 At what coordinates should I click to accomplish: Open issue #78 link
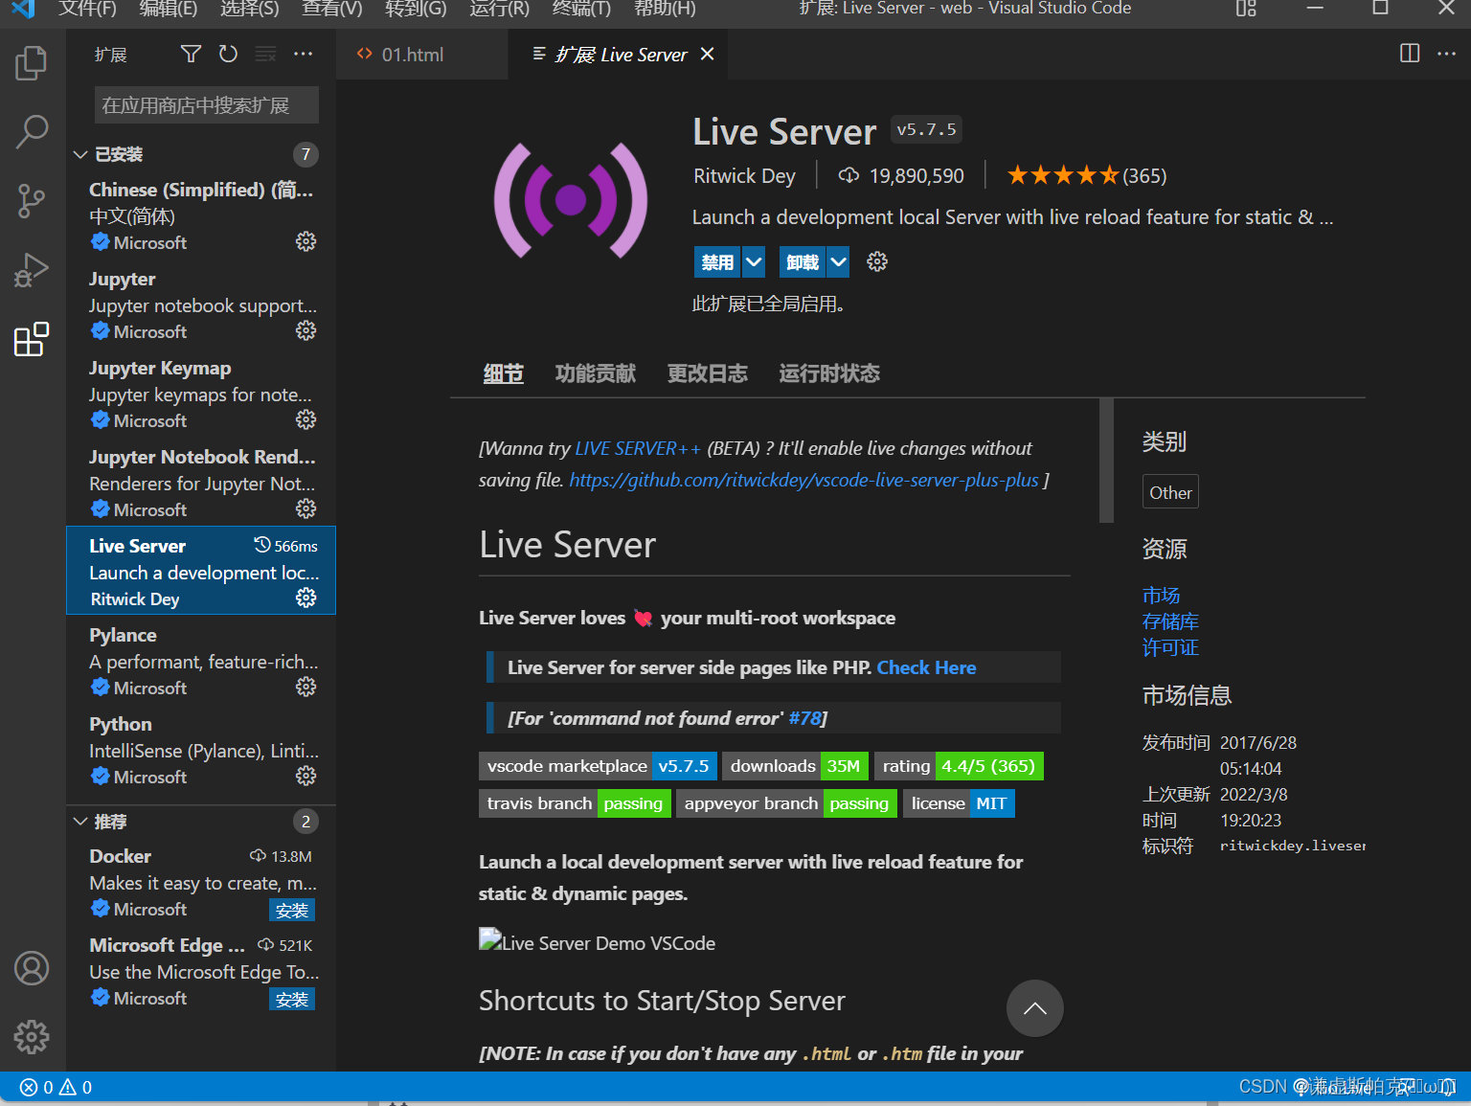pos(804,718)
